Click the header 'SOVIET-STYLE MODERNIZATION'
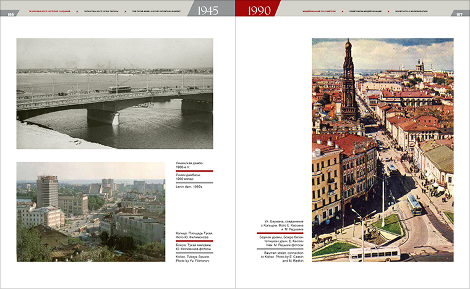The image size is (470, 289). click(x=411, y=11)
